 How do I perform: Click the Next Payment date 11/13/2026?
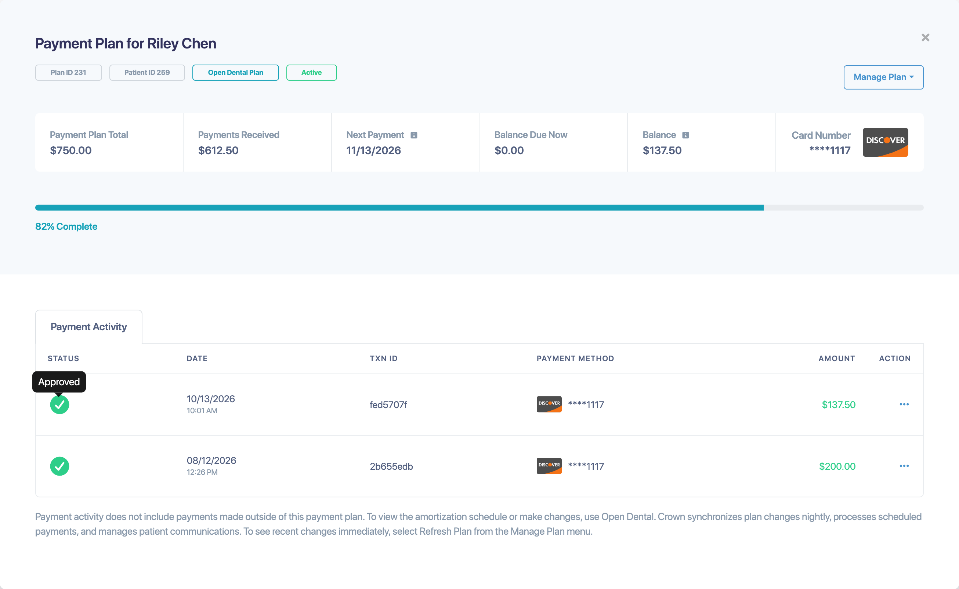tap(374, 150)
